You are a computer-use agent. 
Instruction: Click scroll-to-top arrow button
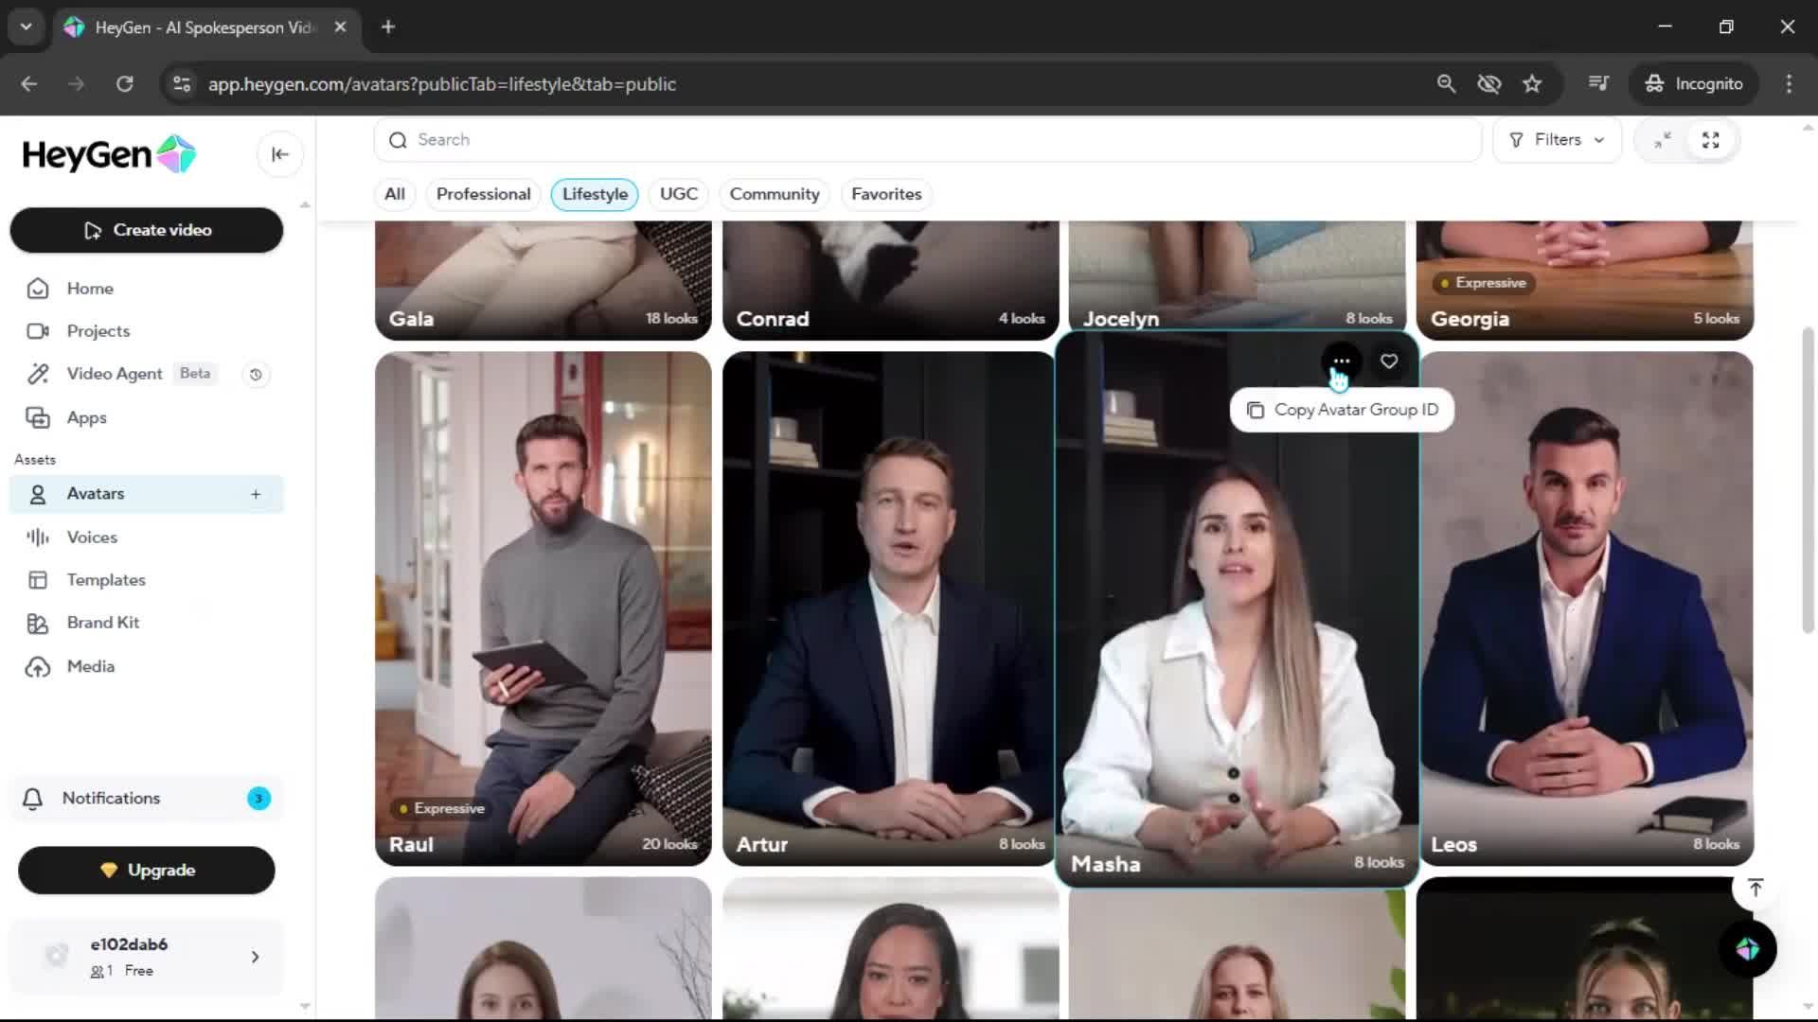pos(1755,888)
